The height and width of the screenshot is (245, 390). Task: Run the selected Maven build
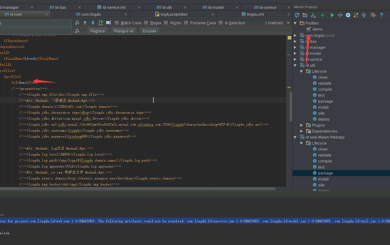(x=332, y=15)
